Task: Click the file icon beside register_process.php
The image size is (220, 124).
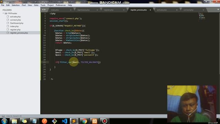Action: pyautogui.click(x=8, y=33)
